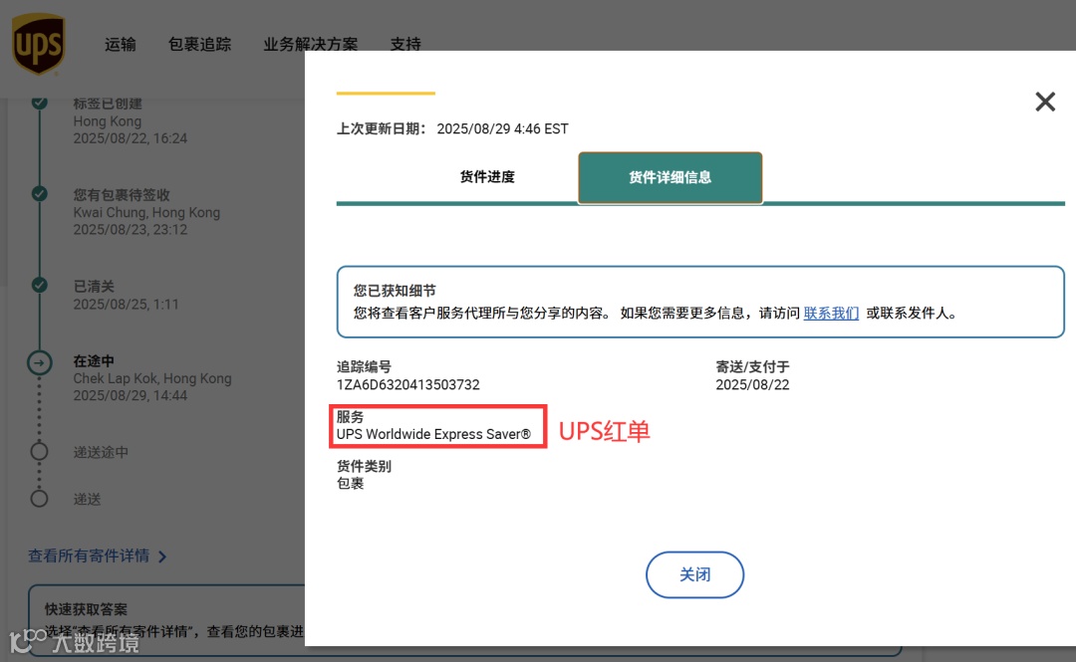Click the empty circle beside 递送途中

[39, 451]
